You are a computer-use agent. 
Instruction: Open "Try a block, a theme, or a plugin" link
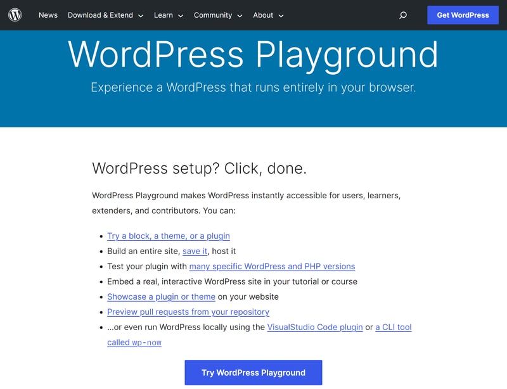coord(169,236)
